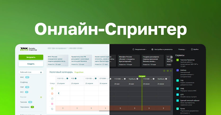Open the Росстат section
The image size is (221, 115).
(23, 97)
